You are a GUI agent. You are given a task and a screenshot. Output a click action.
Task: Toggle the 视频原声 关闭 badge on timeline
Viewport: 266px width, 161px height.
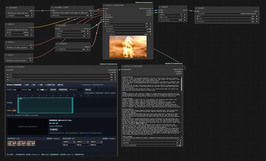point(15,110)
